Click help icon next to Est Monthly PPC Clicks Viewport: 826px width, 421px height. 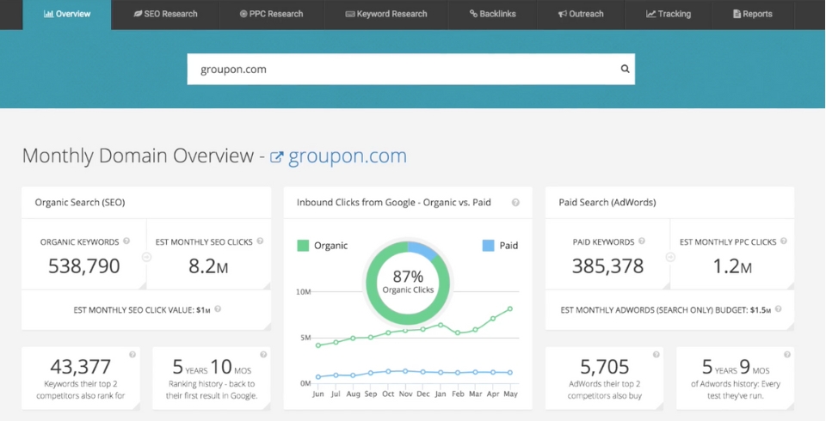pyautogui.click(x=783, y=241)
